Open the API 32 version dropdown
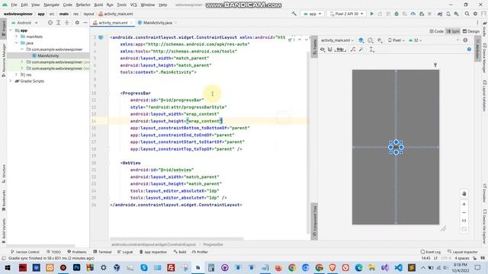Image resolution: width=488 pixels, height=274 pixels. 415,40
